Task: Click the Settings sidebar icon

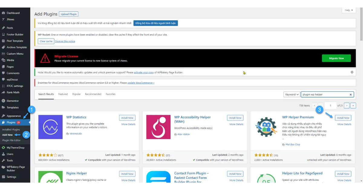Action: [x=3, y=177]
